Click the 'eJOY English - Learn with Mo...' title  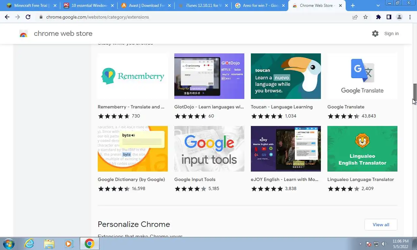coord(285,179)
